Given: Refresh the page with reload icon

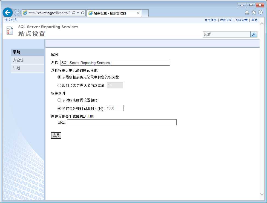Looking at the screenshot, I should click(82, 13).
